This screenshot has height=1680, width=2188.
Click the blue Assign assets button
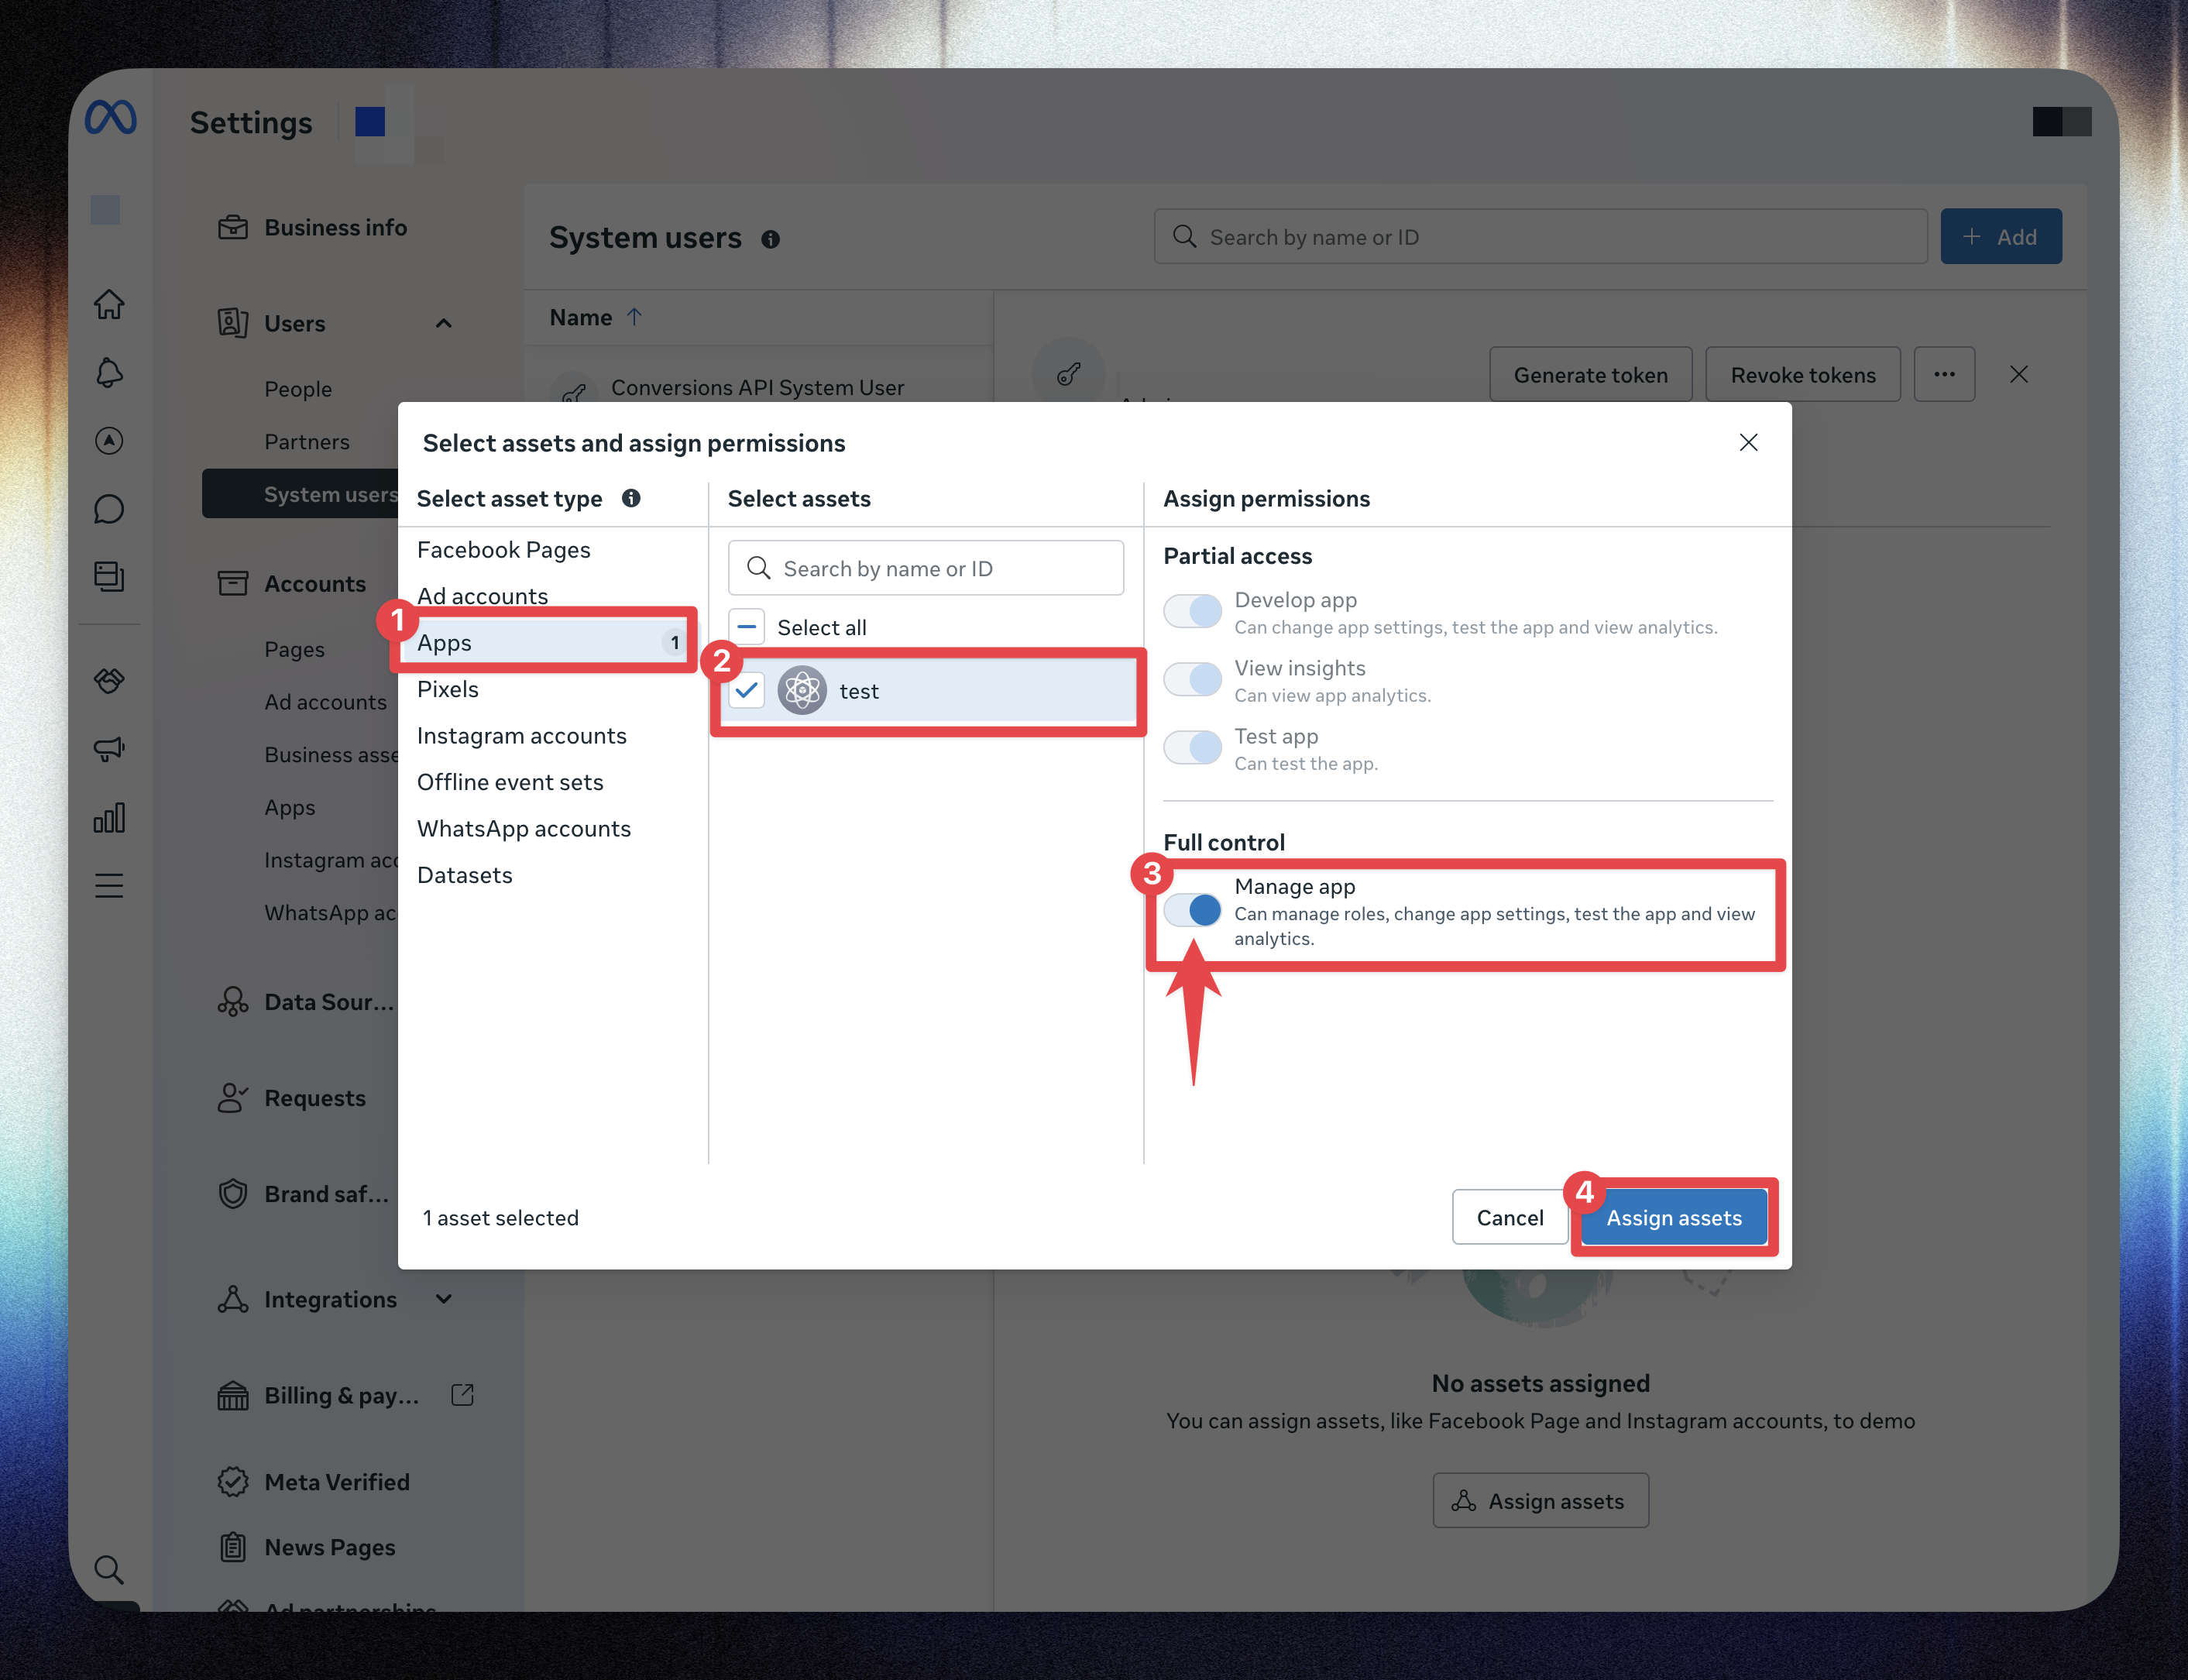coord(1673,1218)
